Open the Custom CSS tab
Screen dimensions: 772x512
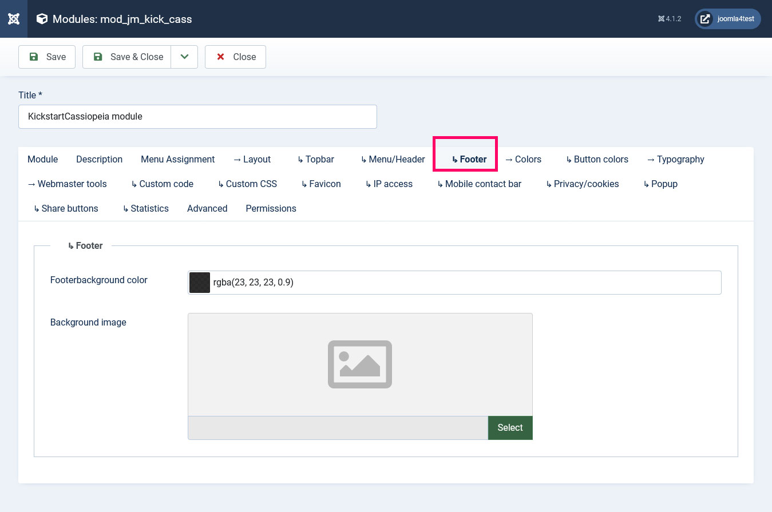(247, 184)
